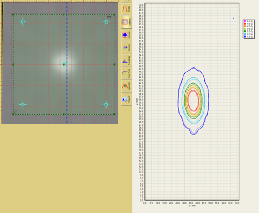Click the red 4.5 Gy legend swatch
The image size is (259, 213).
coord(245,24)
